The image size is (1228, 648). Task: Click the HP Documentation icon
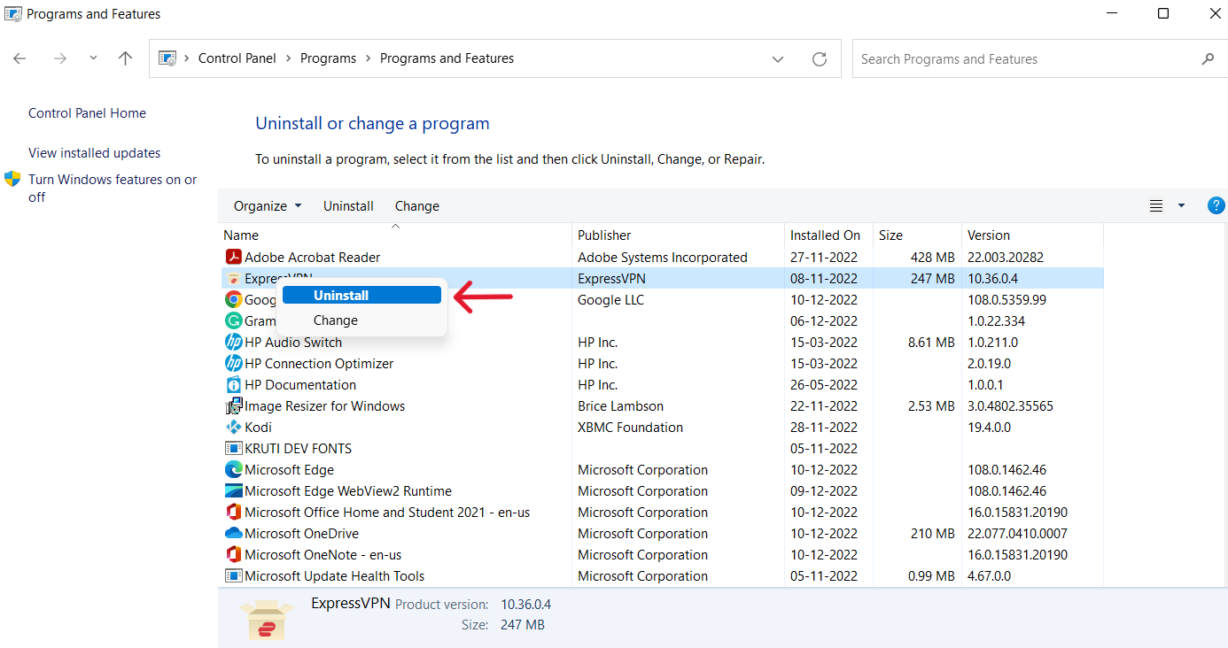click(x=233, y=385)
